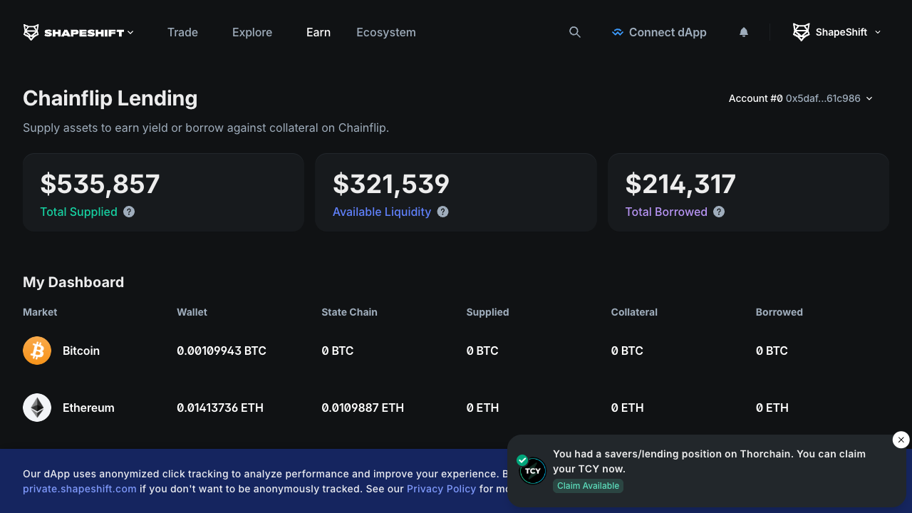Click the Ethereum market icon
Screen dimensions: 912x513
point(37,408)
